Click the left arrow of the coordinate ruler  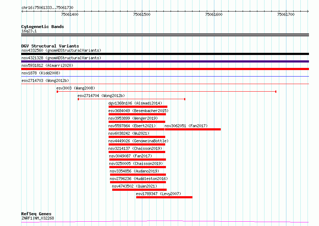click(x=23, y=11)
